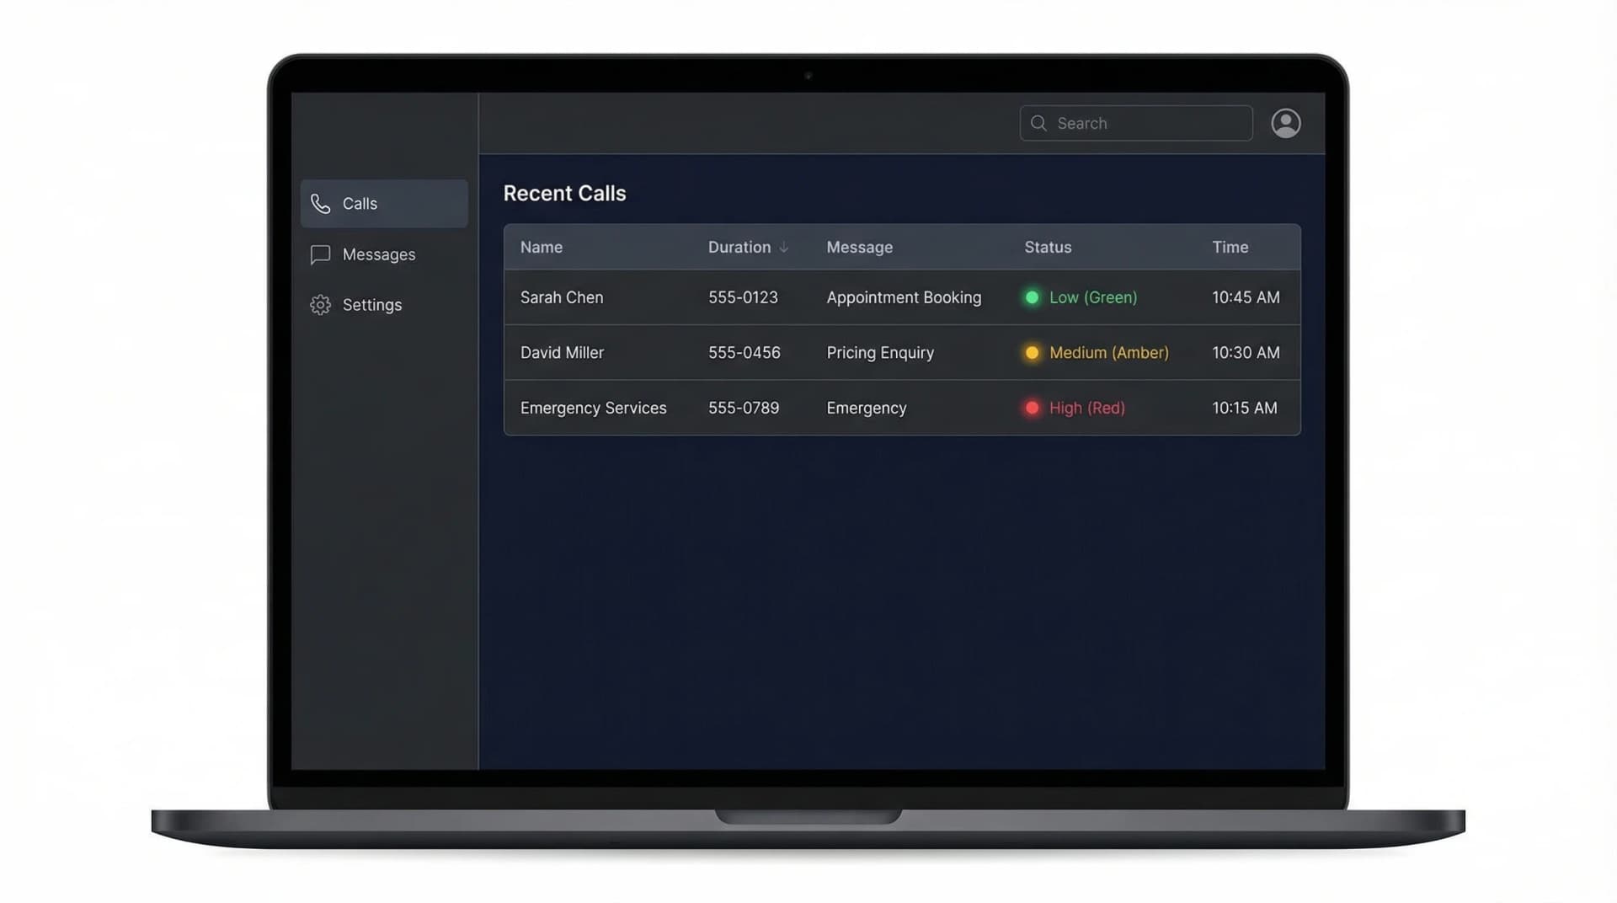Switch to the Messages section
This screenshot has height=903, width=1617.
379,254
